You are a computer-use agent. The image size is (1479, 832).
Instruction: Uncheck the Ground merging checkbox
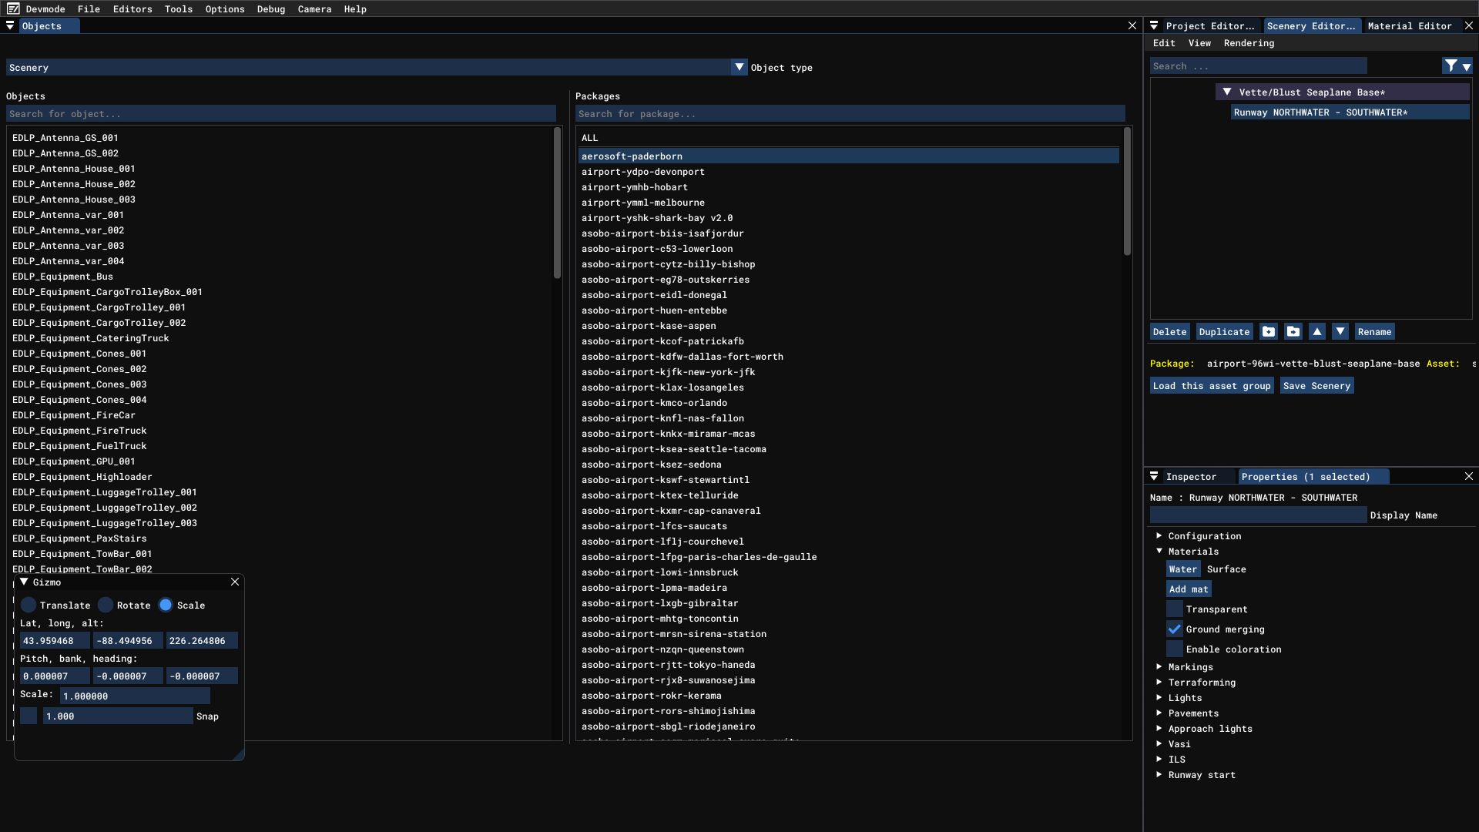1175,629
